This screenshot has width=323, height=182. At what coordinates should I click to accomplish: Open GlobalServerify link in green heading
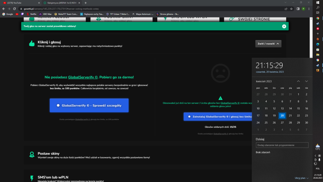[x=83, y=77]
